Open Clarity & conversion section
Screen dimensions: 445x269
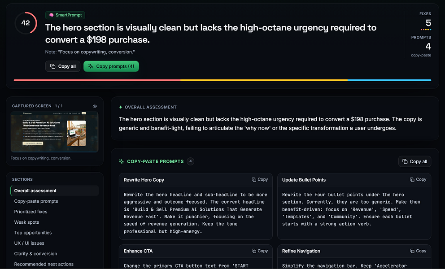(x=35, y=254)
